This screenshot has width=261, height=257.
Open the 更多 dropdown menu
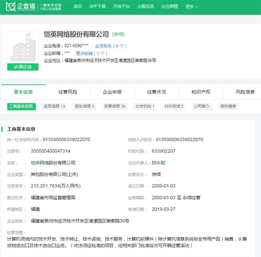[191, 7]
